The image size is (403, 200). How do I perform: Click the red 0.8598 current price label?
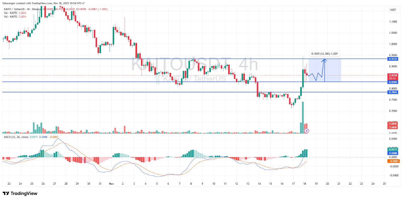click(x=393, y=75)
